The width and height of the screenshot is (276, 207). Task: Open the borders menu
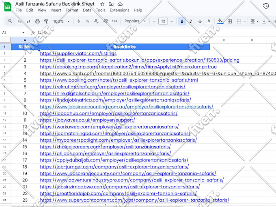coord(230,22)
